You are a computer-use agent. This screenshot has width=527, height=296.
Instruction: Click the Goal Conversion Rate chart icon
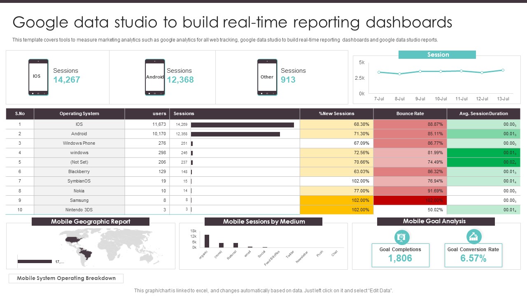click(474, 237)
